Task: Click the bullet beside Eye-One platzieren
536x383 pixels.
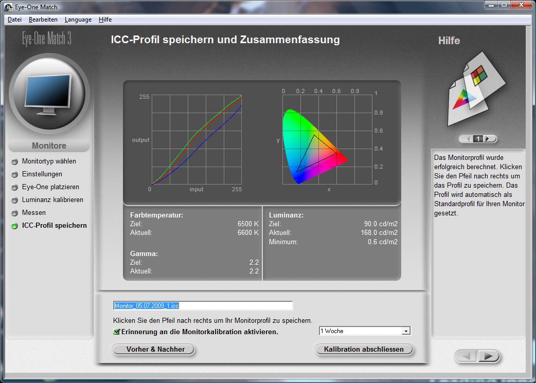Action: [15, 187]
